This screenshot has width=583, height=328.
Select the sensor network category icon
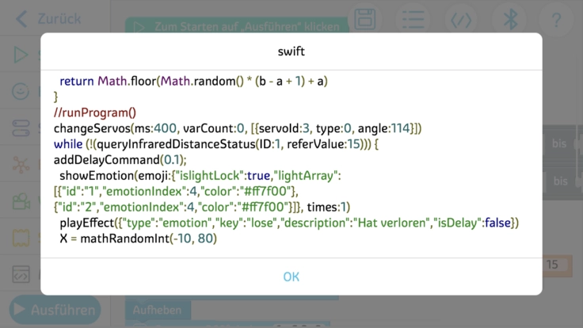click(x=21, y=164)
